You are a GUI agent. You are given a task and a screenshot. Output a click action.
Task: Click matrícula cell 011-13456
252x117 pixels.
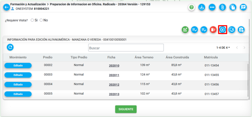pos(212,84)
